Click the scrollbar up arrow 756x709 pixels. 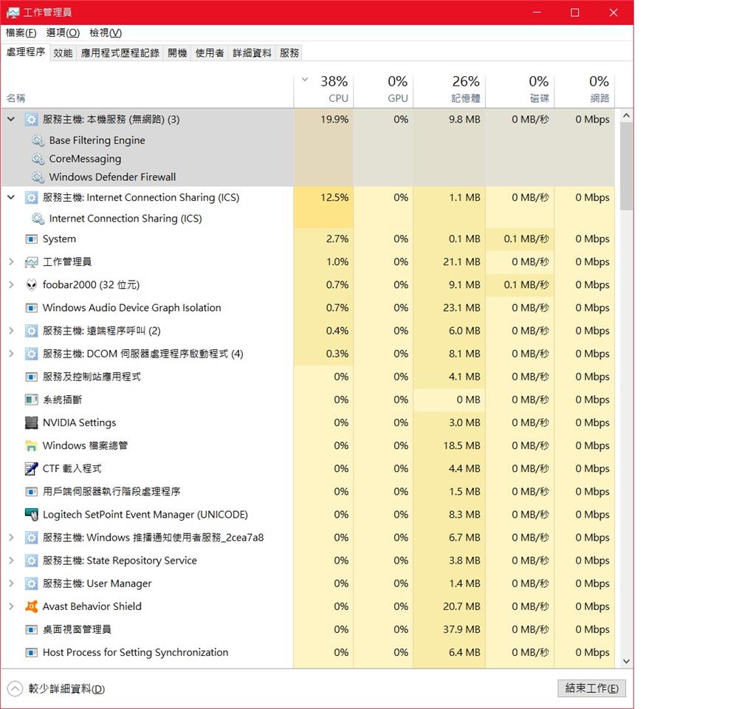[x=626, y=116]
